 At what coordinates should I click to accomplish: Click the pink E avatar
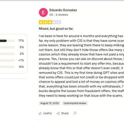tap(43, 13)
